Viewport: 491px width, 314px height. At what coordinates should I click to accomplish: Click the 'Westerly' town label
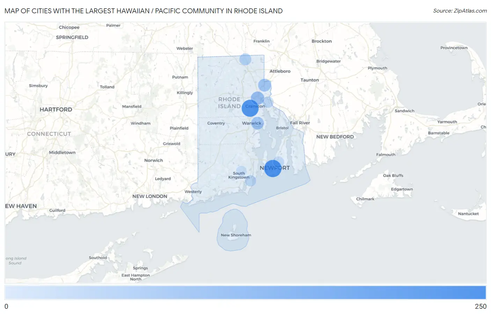(x=193, y=192)
